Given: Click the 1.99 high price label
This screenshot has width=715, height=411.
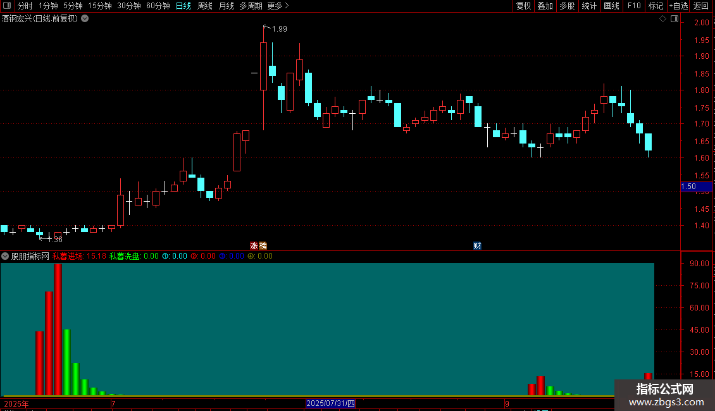Looking at the screenshot, I should point(280,28).
